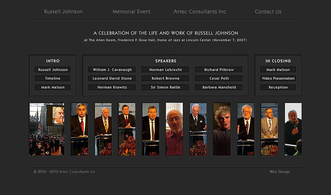Click Mark Melson in the In Closing panel
This screenshot has width=331, height=195.
(x=278, y=70)
